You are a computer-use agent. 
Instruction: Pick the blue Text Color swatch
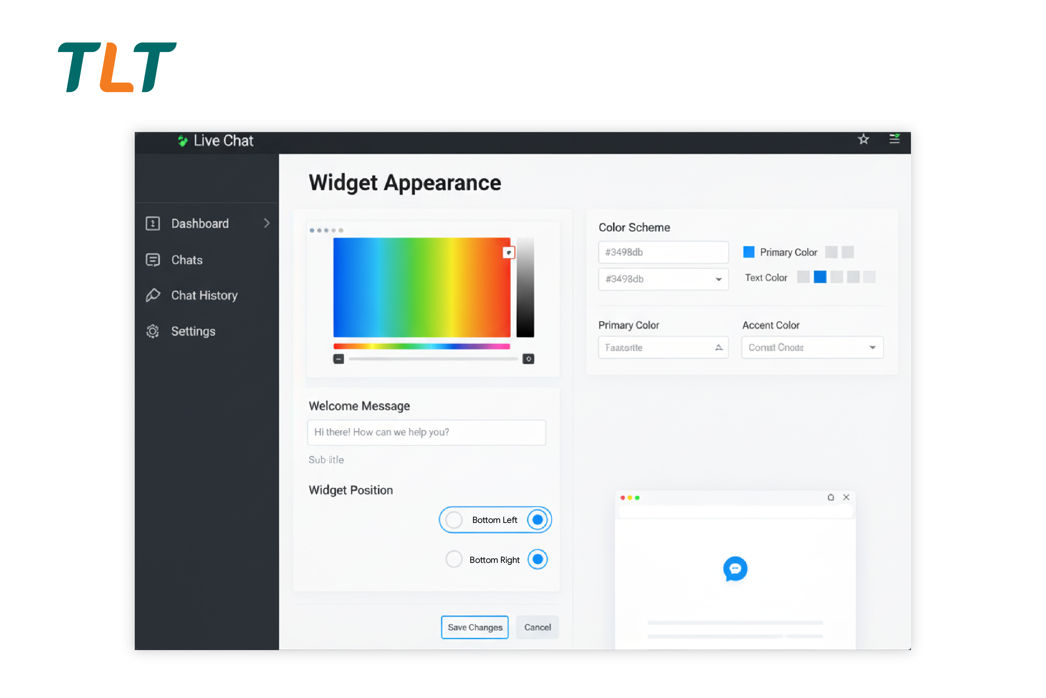(x=820, y=277)
